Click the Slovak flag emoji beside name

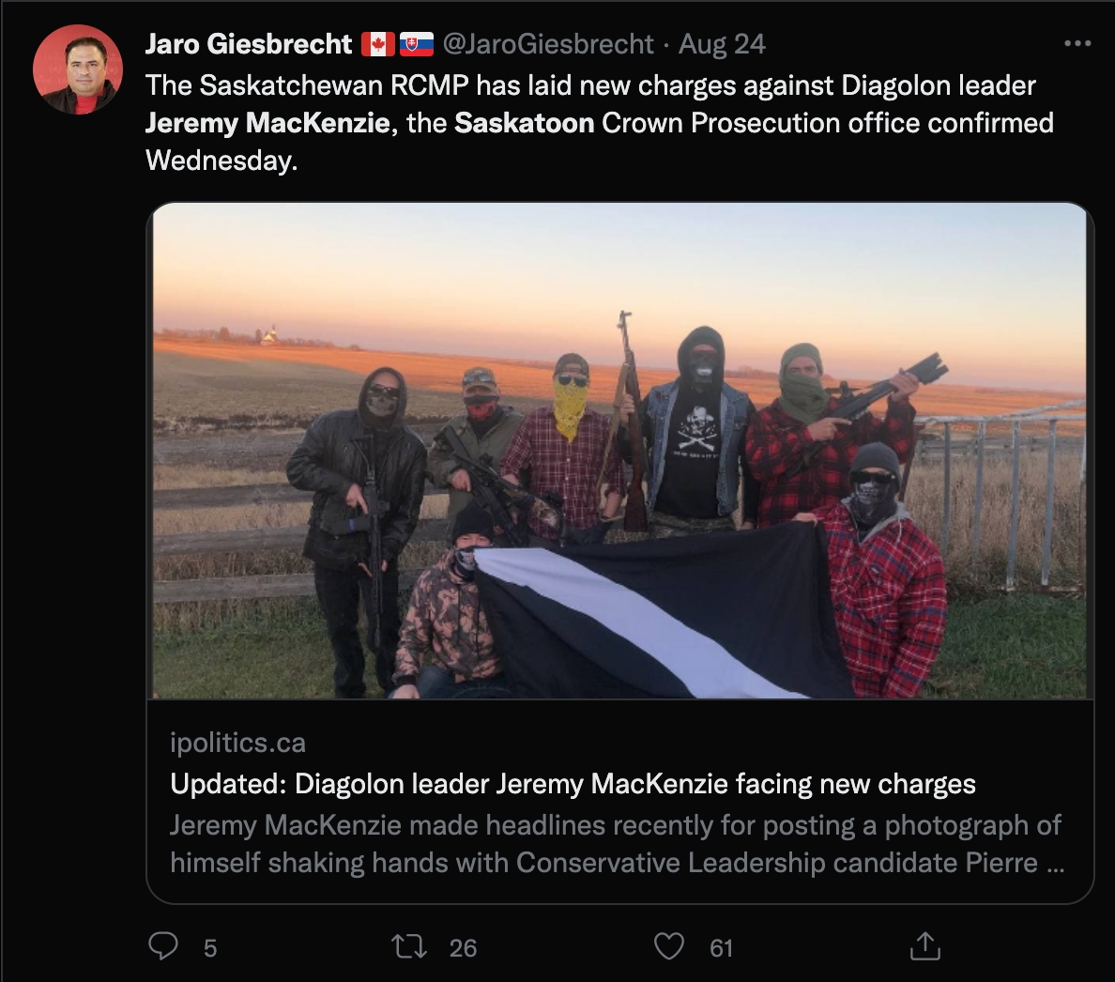click(x=417, y=44)
